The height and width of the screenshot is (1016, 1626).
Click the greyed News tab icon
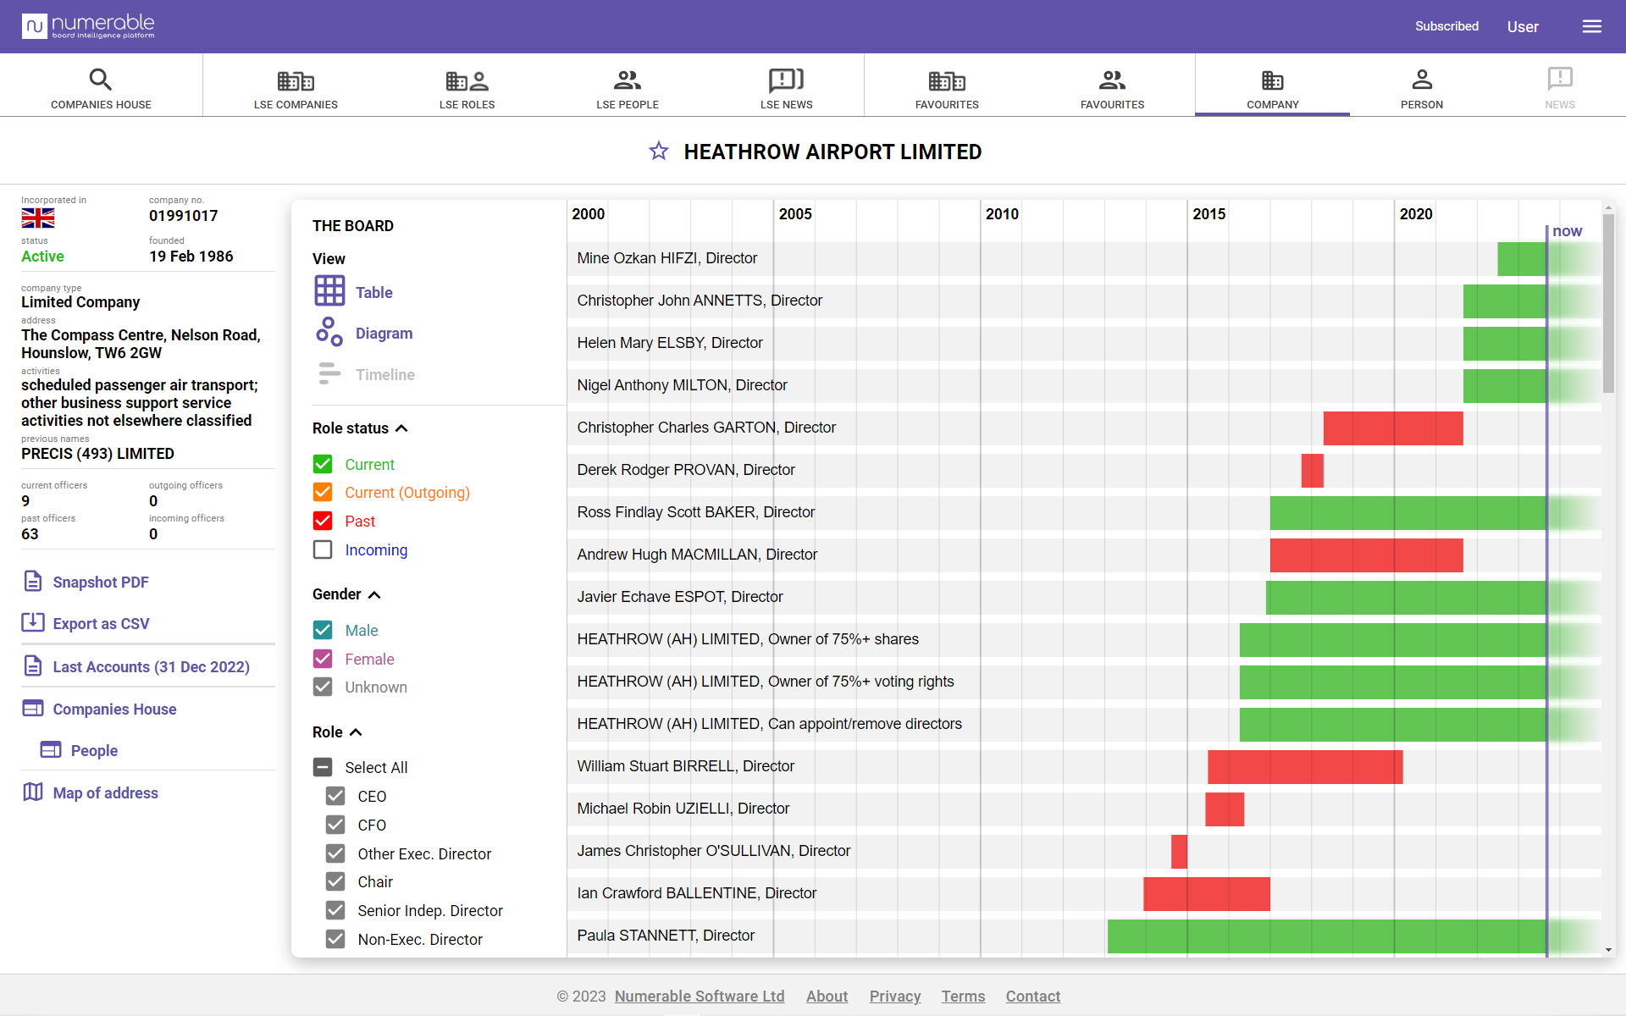[1560, 79]
